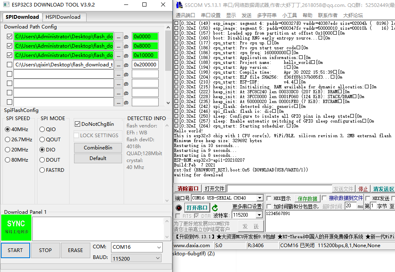The width and height of the screenshot is (395, 272).
Task: Toggle 加时间戳和分包显示 checkbox
Action: [x=269, y=206]
